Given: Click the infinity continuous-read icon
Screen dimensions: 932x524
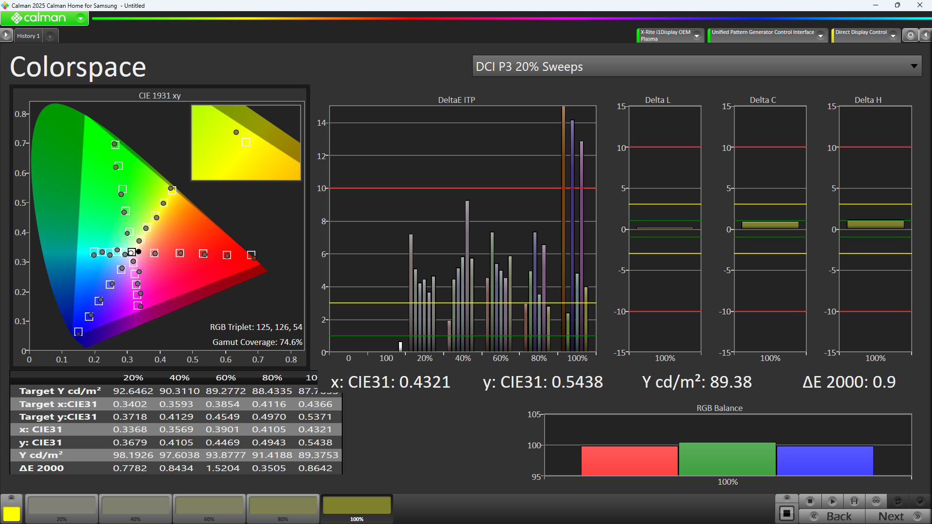Looking at the screenshot, I should 876,501.
